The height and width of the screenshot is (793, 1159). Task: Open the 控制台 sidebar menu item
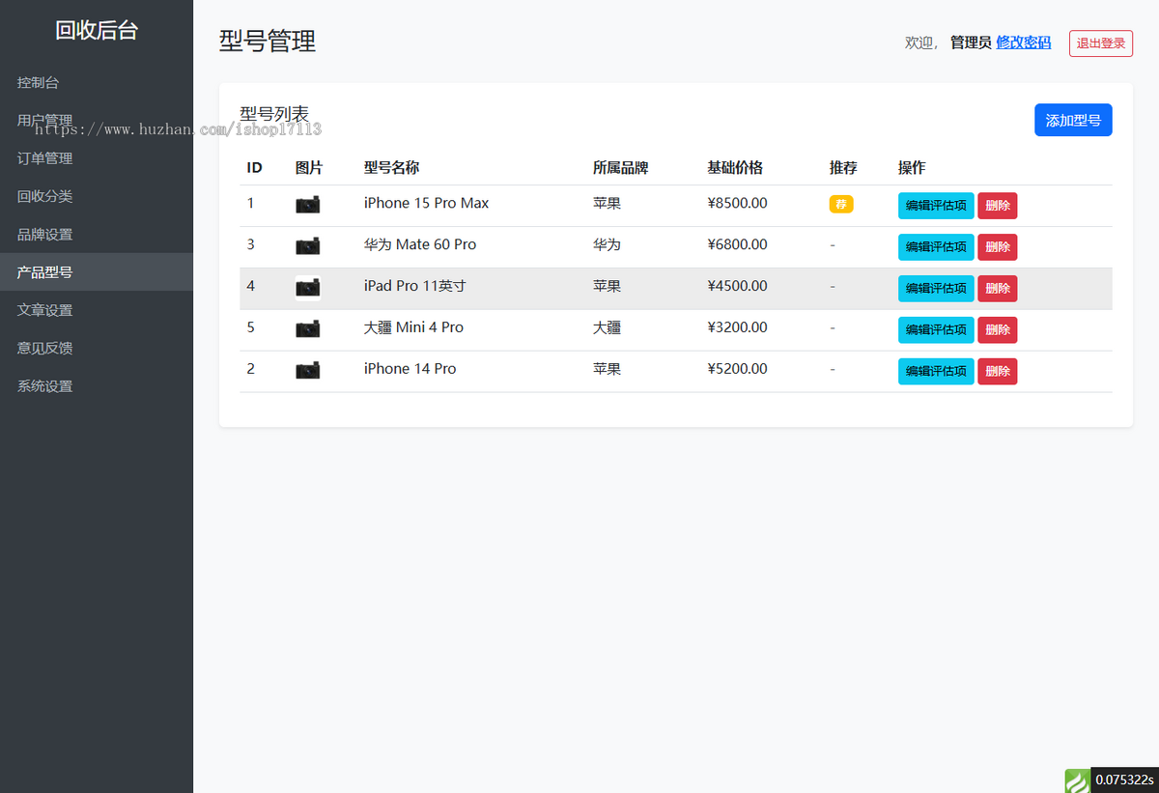click(97, 83)
